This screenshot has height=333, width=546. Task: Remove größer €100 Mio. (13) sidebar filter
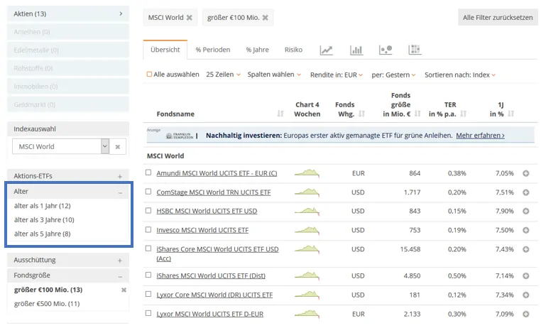[x=124, y=290]
